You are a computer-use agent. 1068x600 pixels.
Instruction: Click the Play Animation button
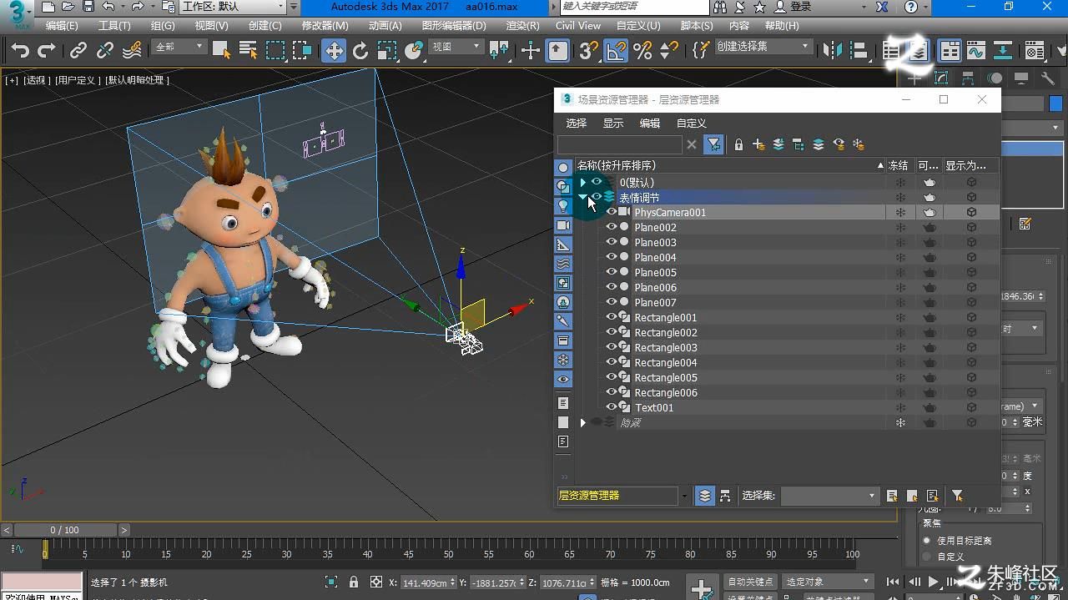(933, 582)
